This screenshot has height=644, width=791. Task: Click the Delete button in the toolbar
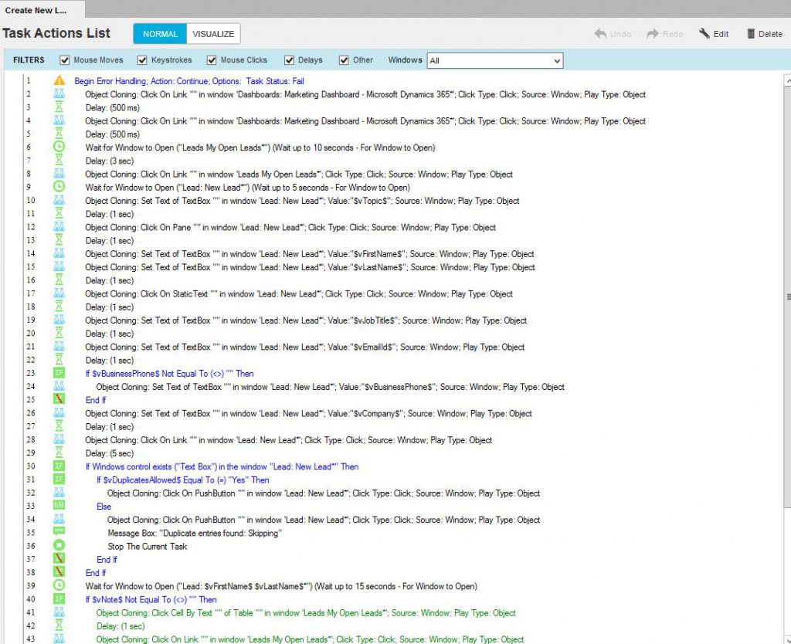click(764, 34)
